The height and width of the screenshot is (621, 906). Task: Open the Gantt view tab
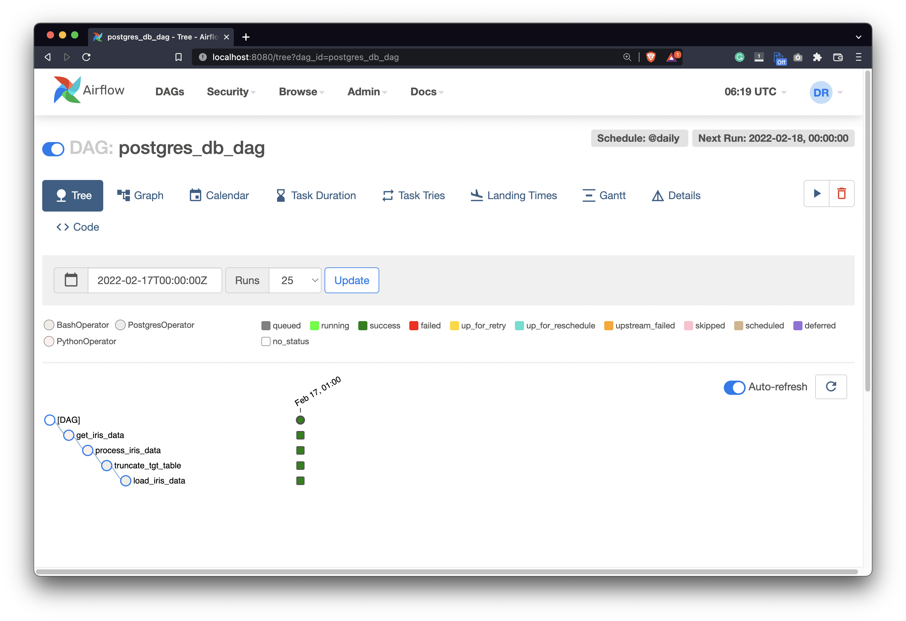[x=604, y=195]
